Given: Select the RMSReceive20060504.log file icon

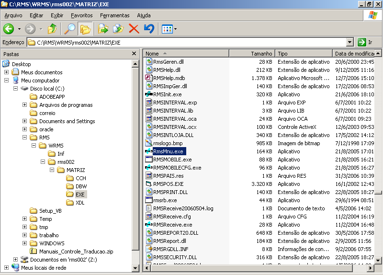Looking at the screenshot, I should click(149, 208).
